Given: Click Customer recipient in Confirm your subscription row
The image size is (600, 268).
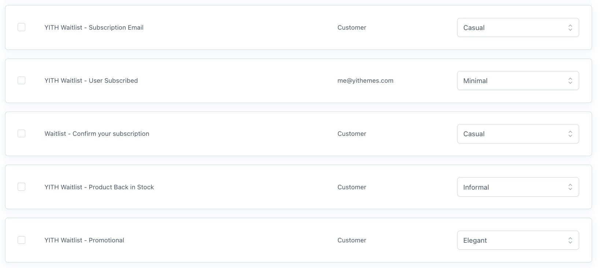Looking at the screenshot, I should [352, 134].
